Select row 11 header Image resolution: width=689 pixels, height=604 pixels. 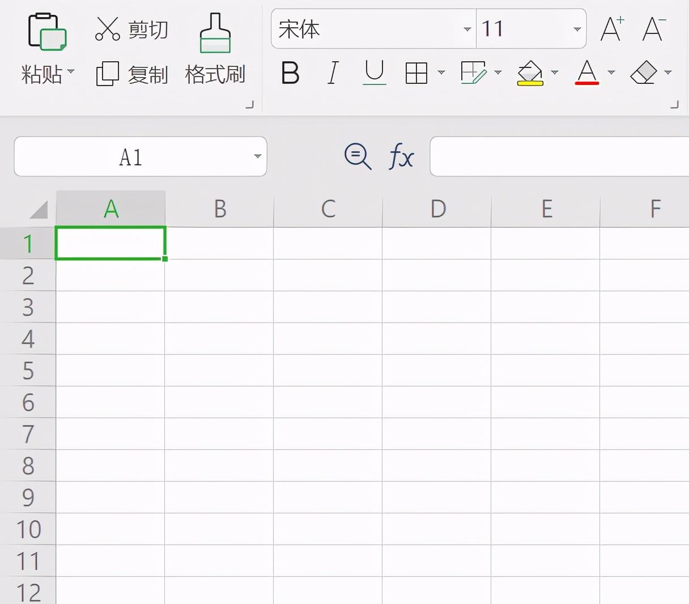pos(28,561)
